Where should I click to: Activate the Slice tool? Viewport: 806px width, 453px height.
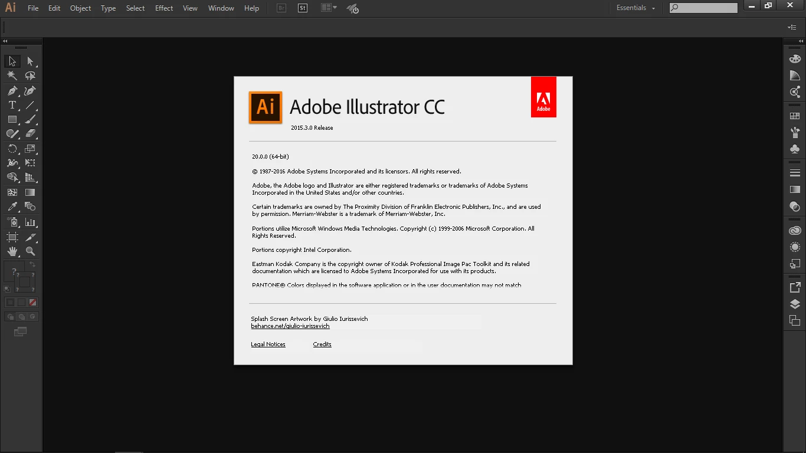(30, 237)
